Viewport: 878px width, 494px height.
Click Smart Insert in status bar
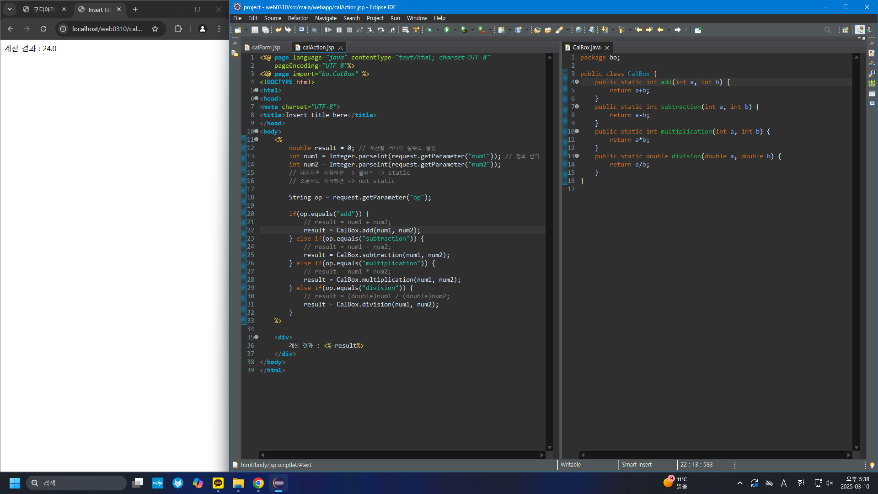(637, 465)
